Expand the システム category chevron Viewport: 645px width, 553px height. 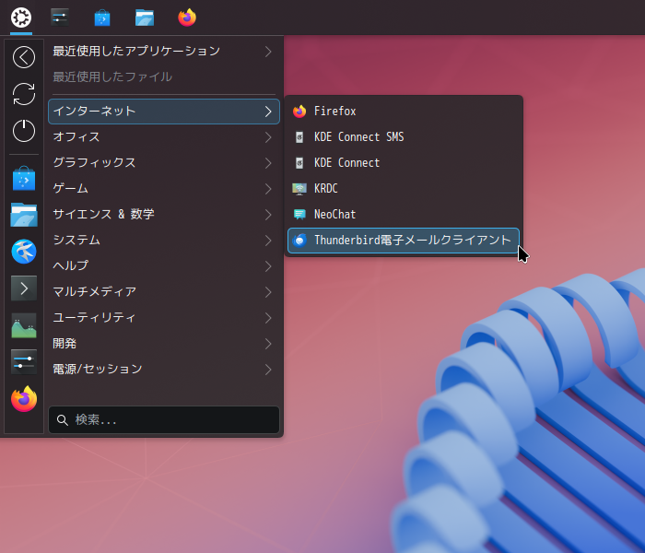click(x=268, y=241)
